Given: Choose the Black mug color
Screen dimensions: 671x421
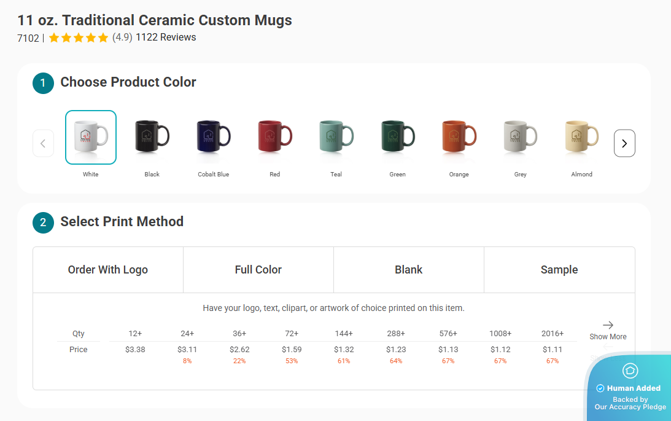Looking at the screenshot, I should (x=152, y=136).
